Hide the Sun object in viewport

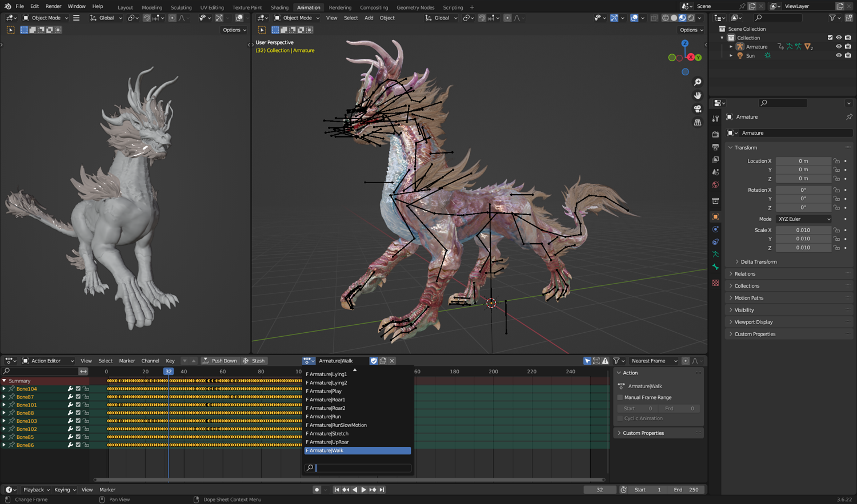(x=839, y=55)
